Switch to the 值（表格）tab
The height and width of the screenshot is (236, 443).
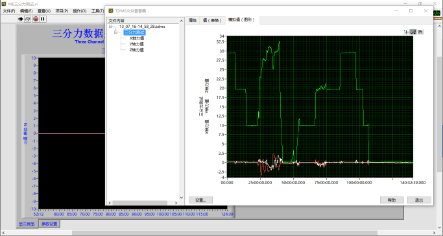(x=212, y=20)
